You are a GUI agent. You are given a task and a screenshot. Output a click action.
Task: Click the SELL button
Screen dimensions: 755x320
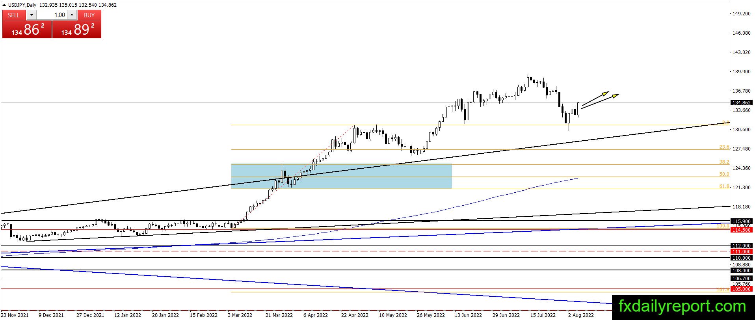tap(14, 15)
